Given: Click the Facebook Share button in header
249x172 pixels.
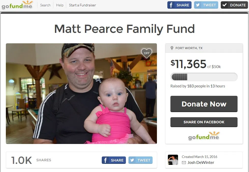Looking at the screenshot, I should click(179, 5).
